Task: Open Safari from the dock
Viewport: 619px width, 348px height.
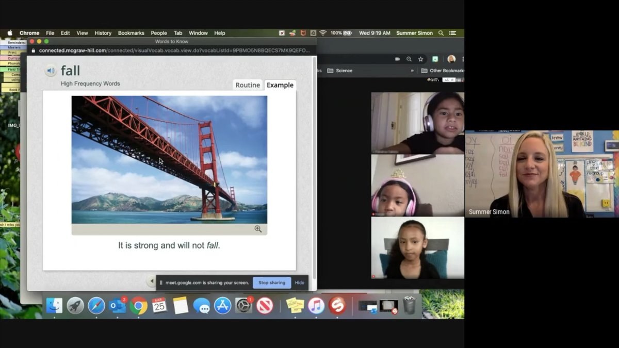Action: click(96, 306)
